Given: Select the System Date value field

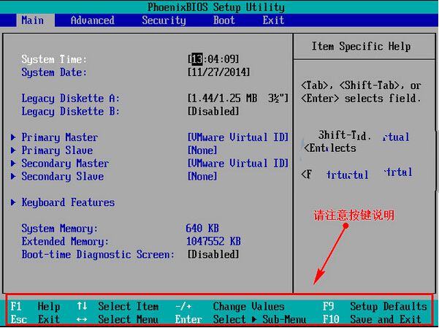Looking at the screenshot, I should [x=218, y=72].
